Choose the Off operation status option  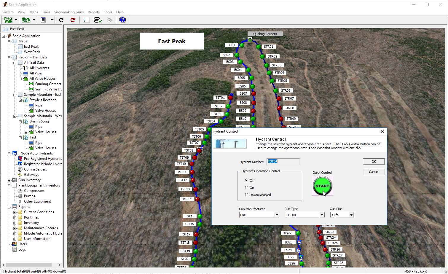pos(247,180)
